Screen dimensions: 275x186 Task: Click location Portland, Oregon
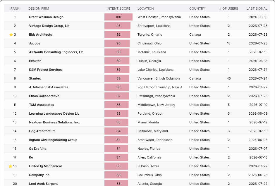pos(150,113)
